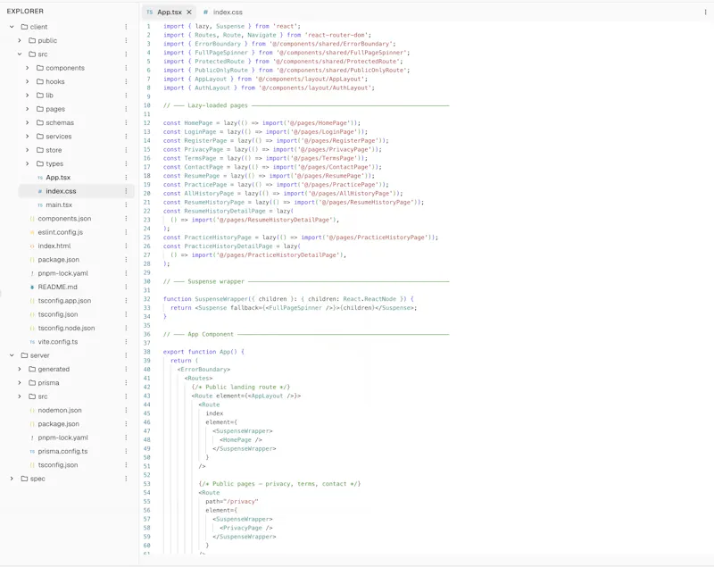Open more options for vite.config.ts
Image resolution: width=714 pixels, height=567 pixels.
coord(126,342)
